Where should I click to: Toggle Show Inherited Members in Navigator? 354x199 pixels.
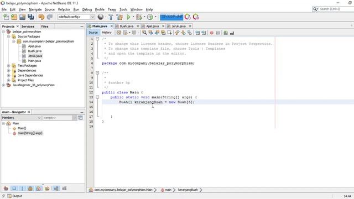(6, 188)
